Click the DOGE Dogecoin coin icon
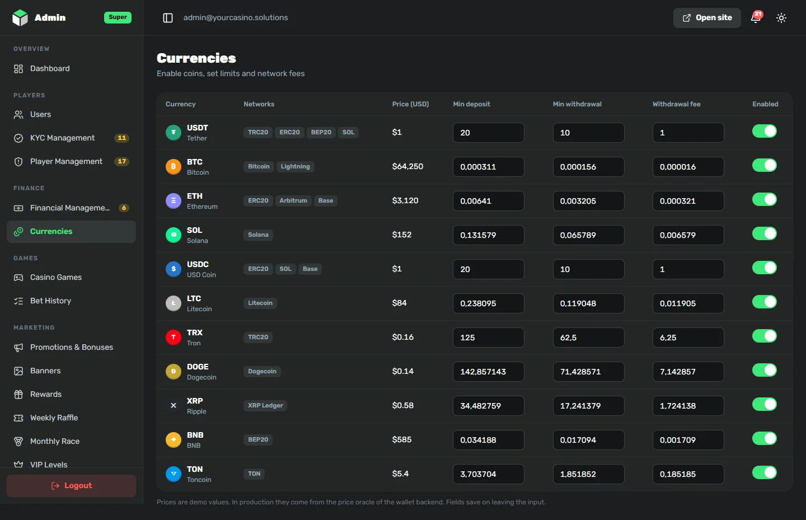Viewport: 806px width, 520px height. point(174,372)
